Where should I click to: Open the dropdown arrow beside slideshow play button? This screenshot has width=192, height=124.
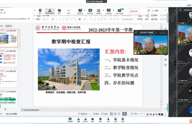point(128,114)
